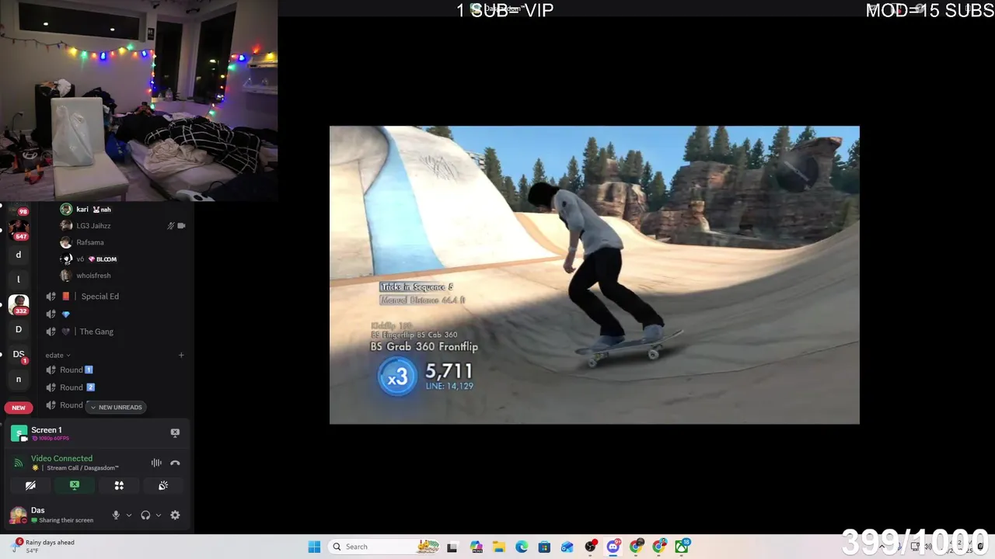The height and width of the screenshot is (559, 995).
Task: Open the Windows Start menu
Action: coord(314,547)
